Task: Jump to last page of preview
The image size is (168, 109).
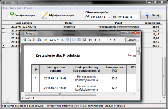Action: [115, 40]
